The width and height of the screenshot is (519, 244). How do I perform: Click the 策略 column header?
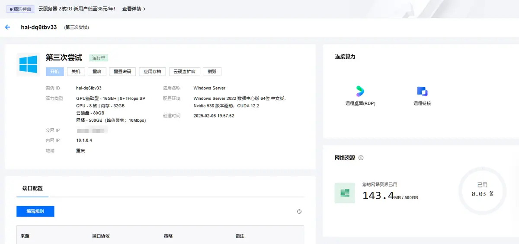point(168,236)
